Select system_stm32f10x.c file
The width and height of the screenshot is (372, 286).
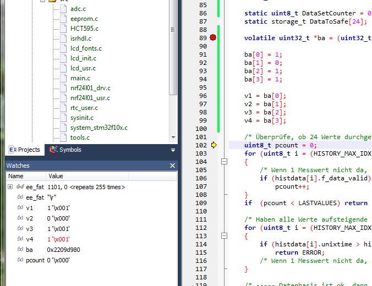(x=99, y=128)
